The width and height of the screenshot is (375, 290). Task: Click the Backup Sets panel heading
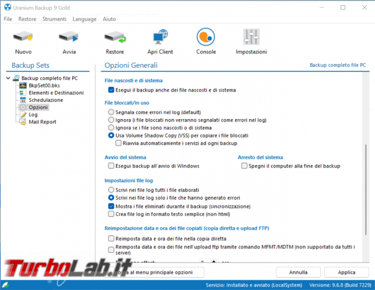[31, 65]
